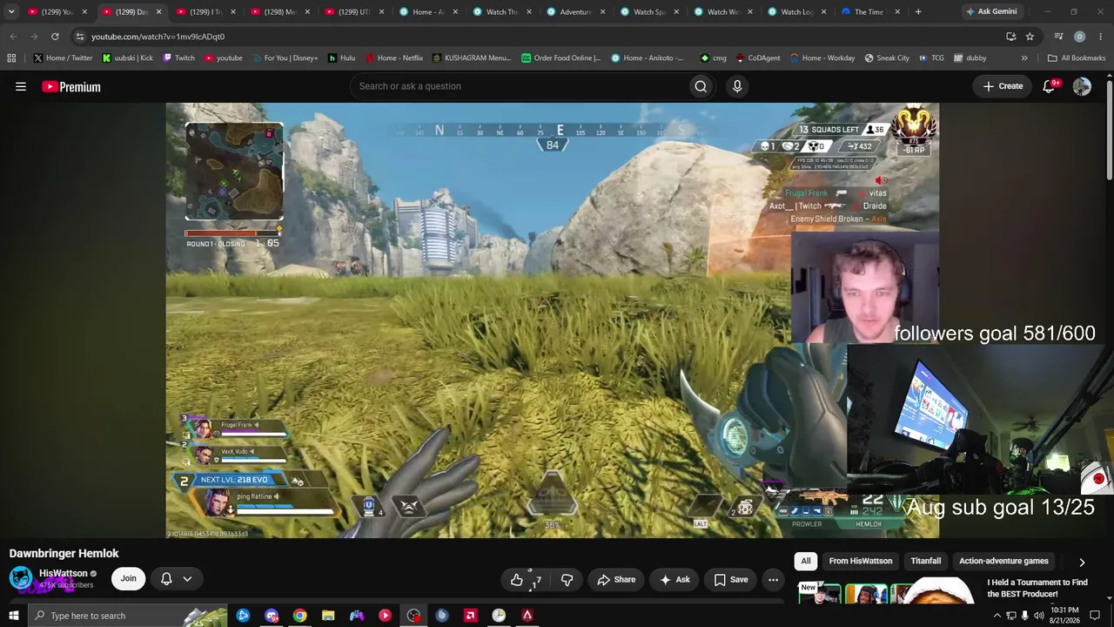The width and height of the screenshot is (1114, 627).
Task: Open HisWattson channel name link
Action: coord(64,574)
